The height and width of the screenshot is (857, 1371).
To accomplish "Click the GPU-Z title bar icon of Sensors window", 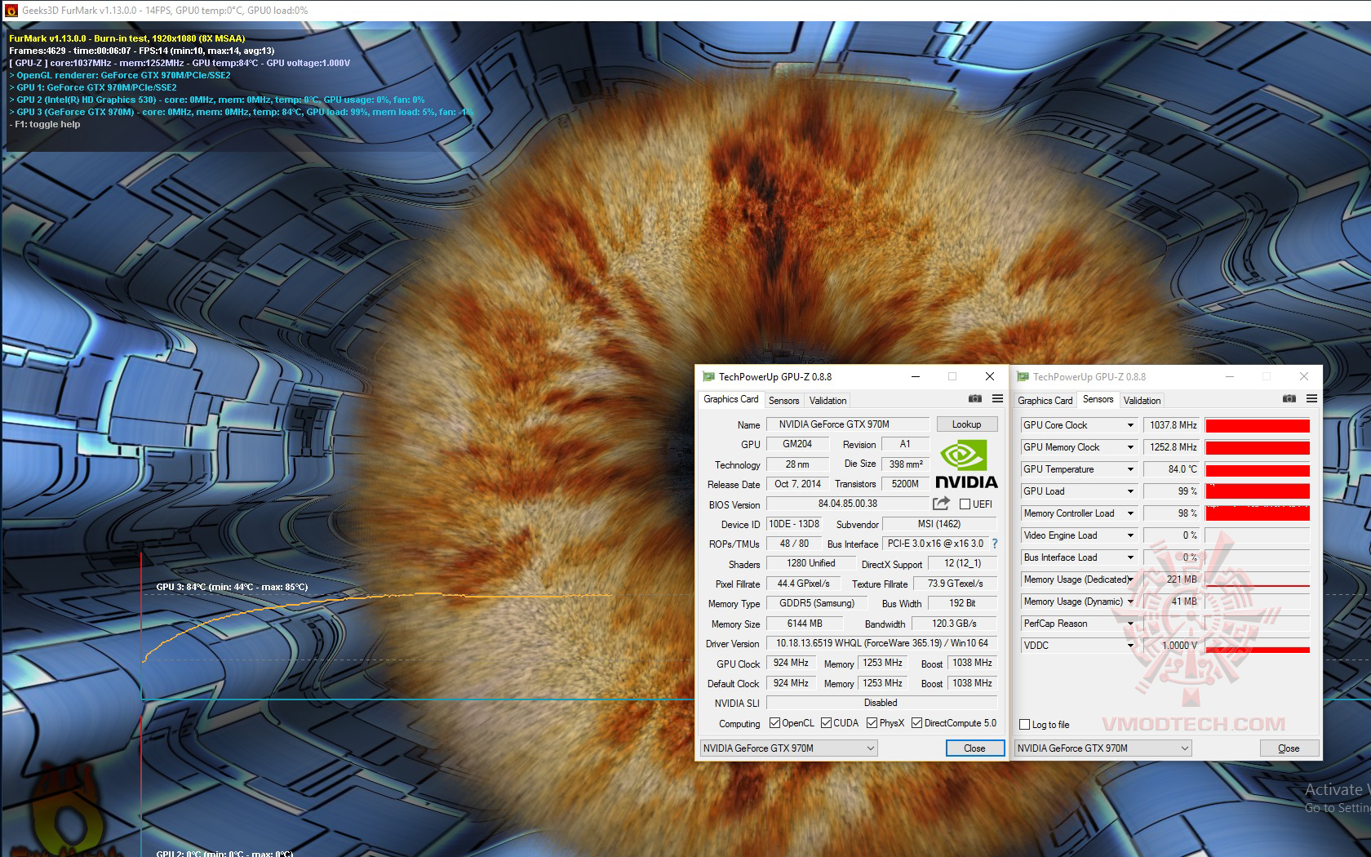I will click(x=1023, y=376).
